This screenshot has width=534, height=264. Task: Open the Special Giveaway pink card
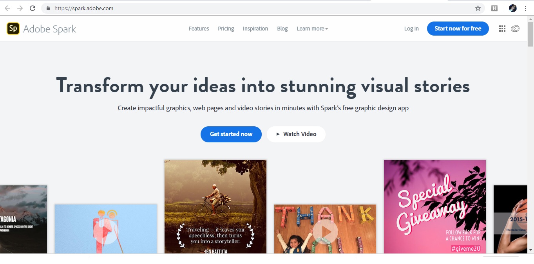click(435, 207)
